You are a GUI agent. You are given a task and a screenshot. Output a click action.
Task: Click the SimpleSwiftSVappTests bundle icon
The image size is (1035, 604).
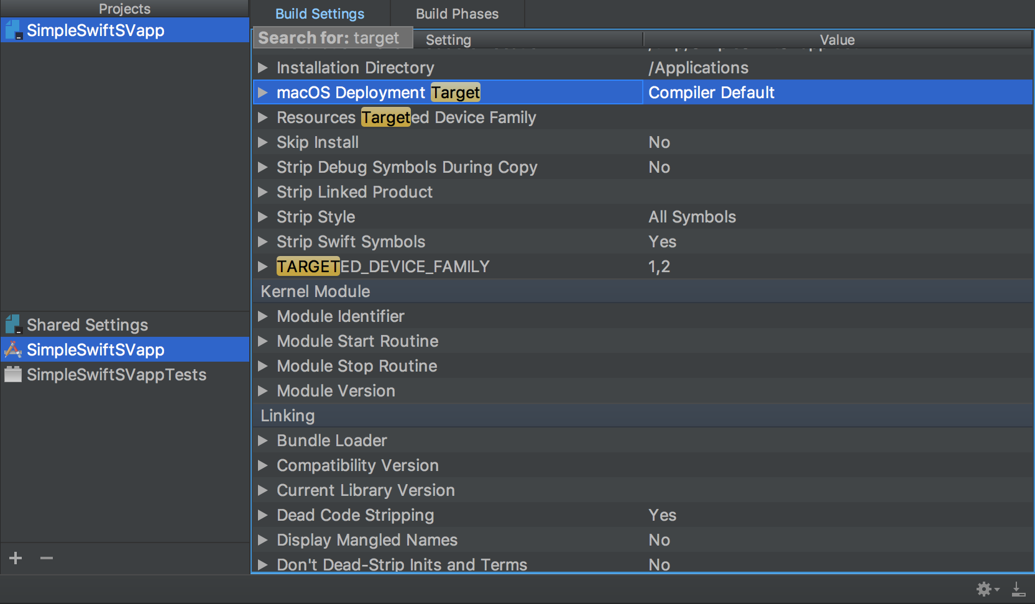tap(13, 375)
